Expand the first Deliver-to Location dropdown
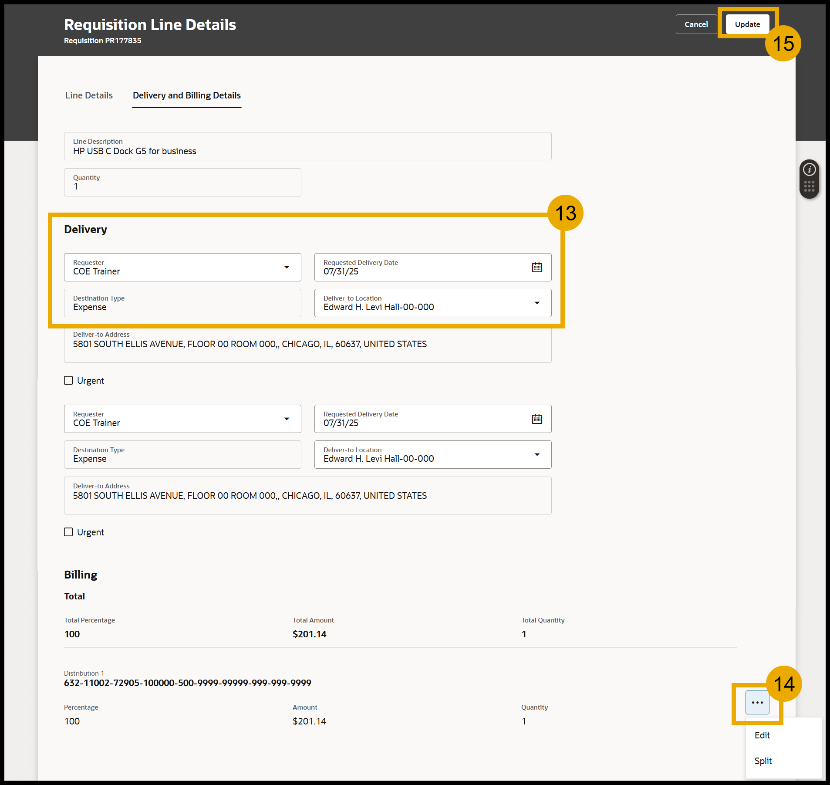The image size is (830, 785). (x=537, y=303)
